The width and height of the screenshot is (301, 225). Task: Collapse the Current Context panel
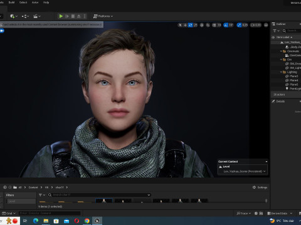tap(267, 162)
